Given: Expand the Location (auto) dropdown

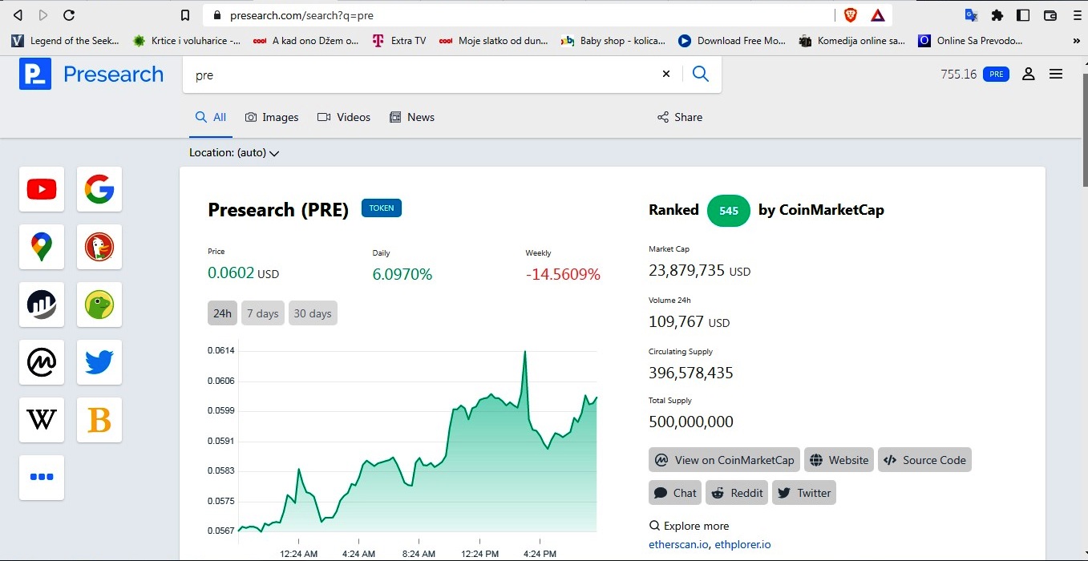Looking at the screenshot, I should point(234,152).
